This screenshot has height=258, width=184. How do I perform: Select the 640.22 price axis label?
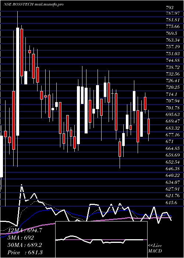173,175
